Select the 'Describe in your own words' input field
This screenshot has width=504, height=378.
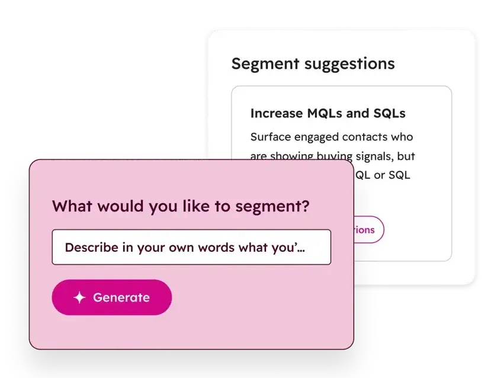(191, 247)
